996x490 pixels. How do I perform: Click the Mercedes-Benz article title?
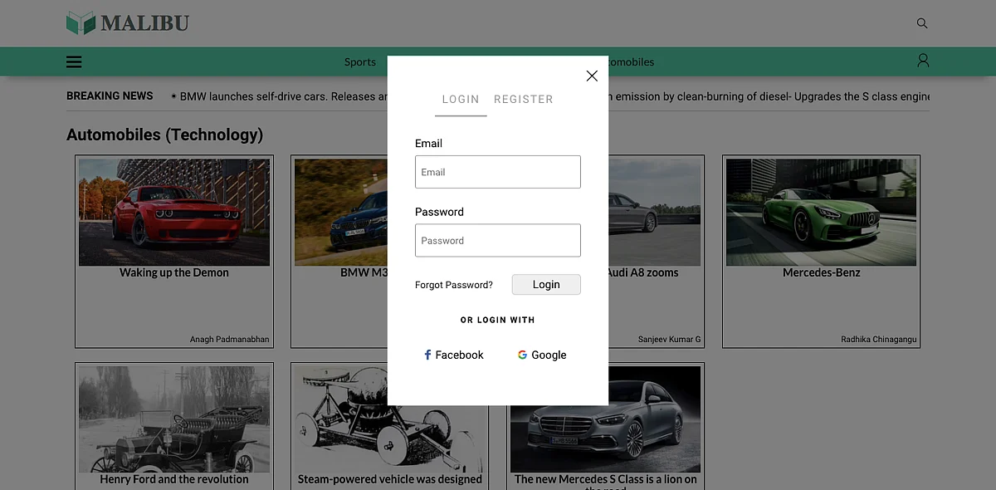822,272
